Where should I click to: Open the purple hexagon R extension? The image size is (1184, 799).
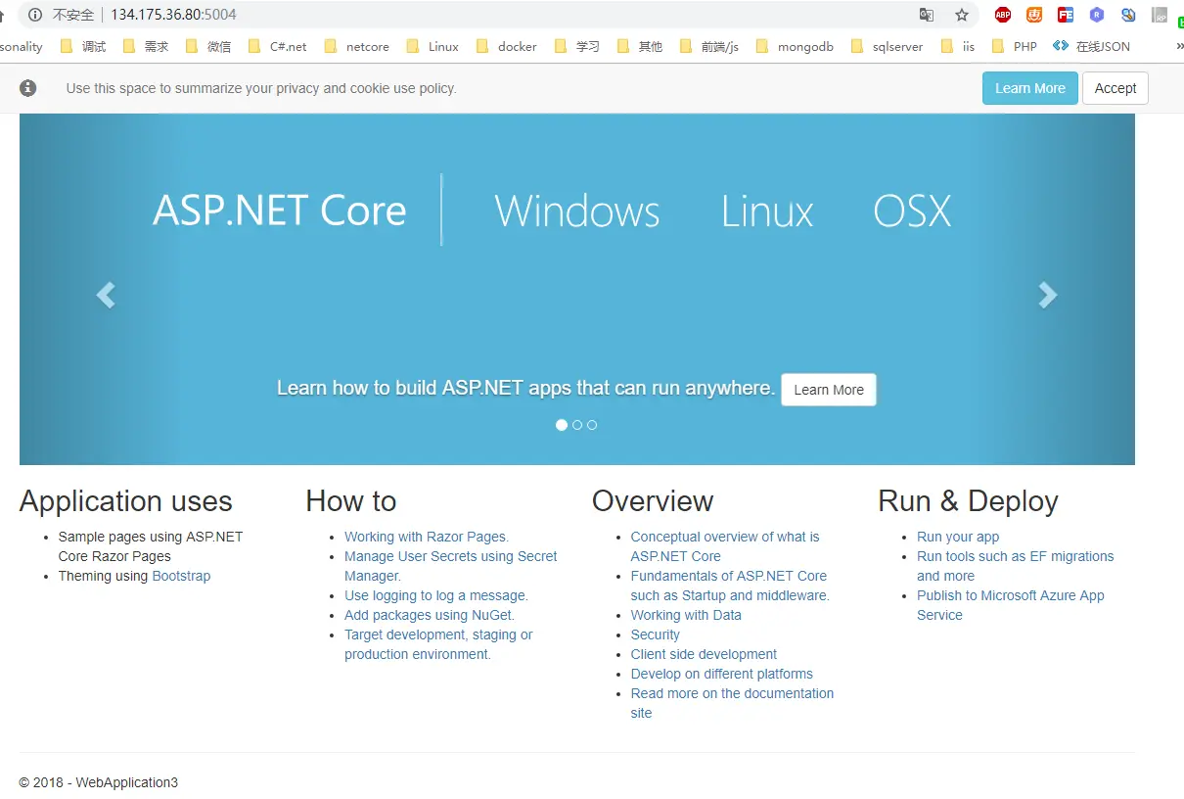click(x=1097, y=15)
